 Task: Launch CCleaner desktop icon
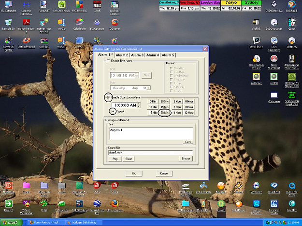[115, 25]
